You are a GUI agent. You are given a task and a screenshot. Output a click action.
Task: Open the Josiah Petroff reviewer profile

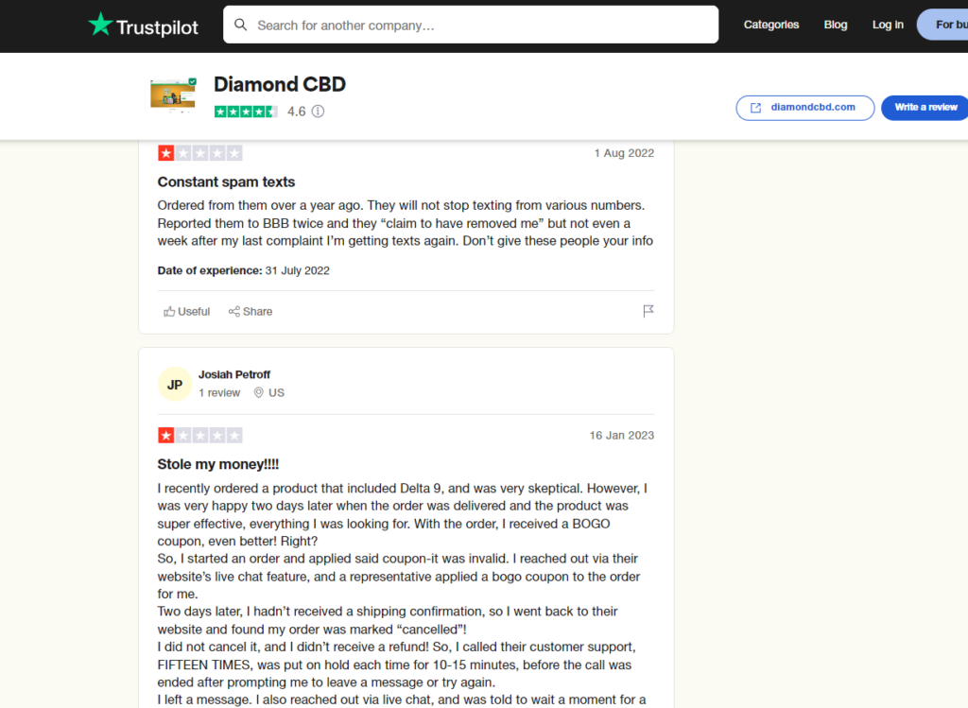pyautogui.click(x=234, y=374)
